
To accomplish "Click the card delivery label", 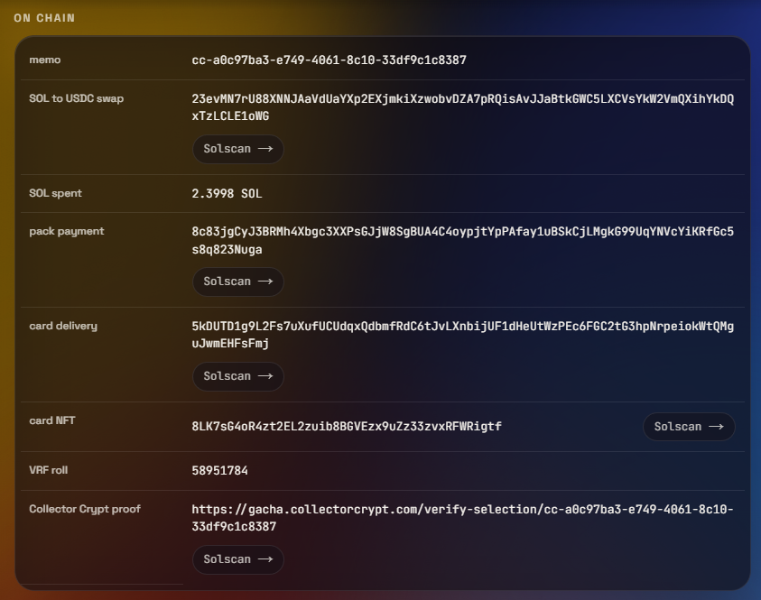I will pyautogui.click(x=63, y=326).
